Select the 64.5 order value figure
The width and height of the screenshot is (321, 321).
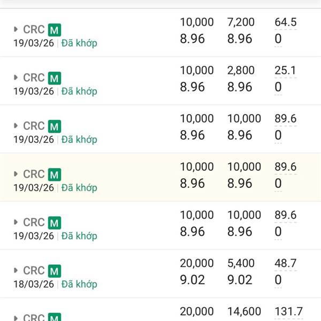click(286, 22)
